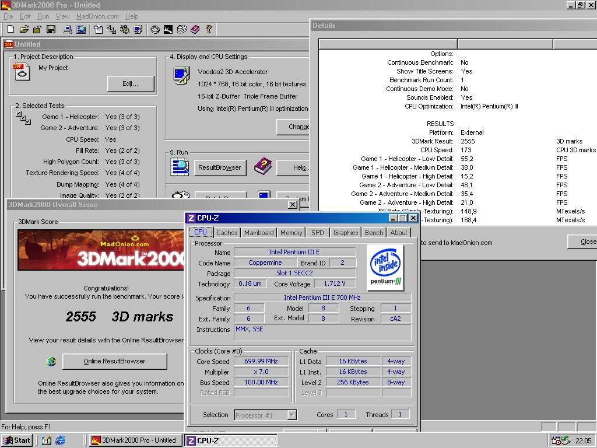Click the Untitled document window icon
Image resolution: width=597 pixels, height=448 pixels.
point(8,44)
